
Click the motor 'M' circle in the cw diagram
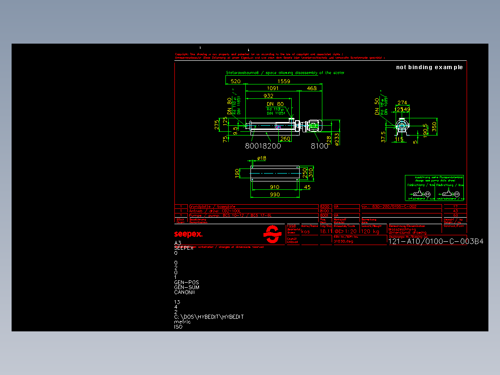pos(457,194)
